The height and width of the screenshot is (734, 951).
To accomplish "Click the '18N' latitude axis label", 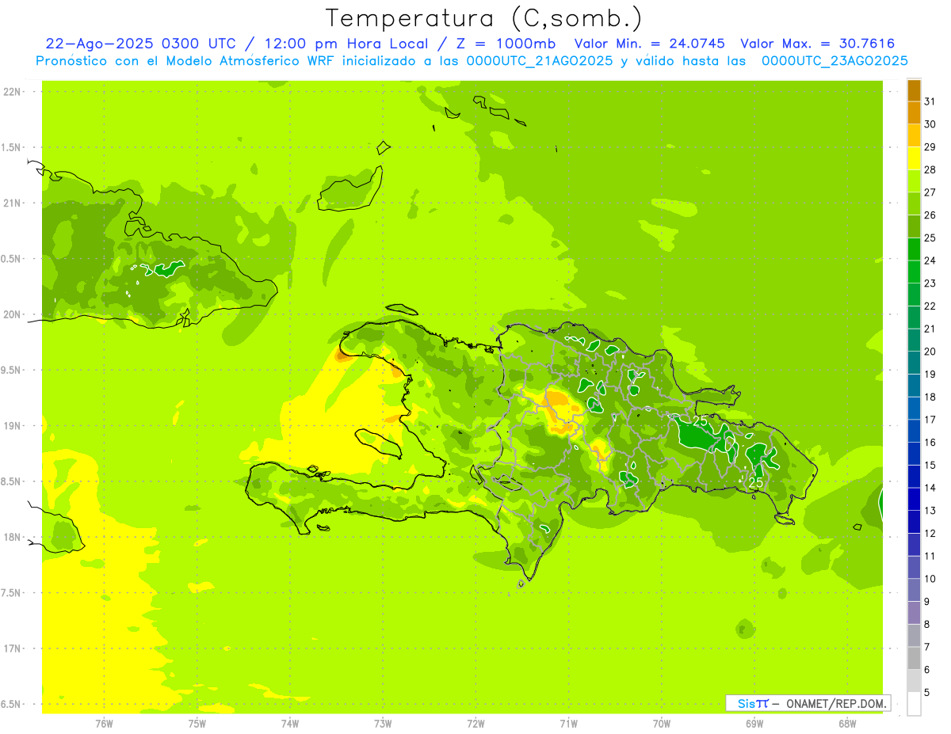I will point(13,537).
